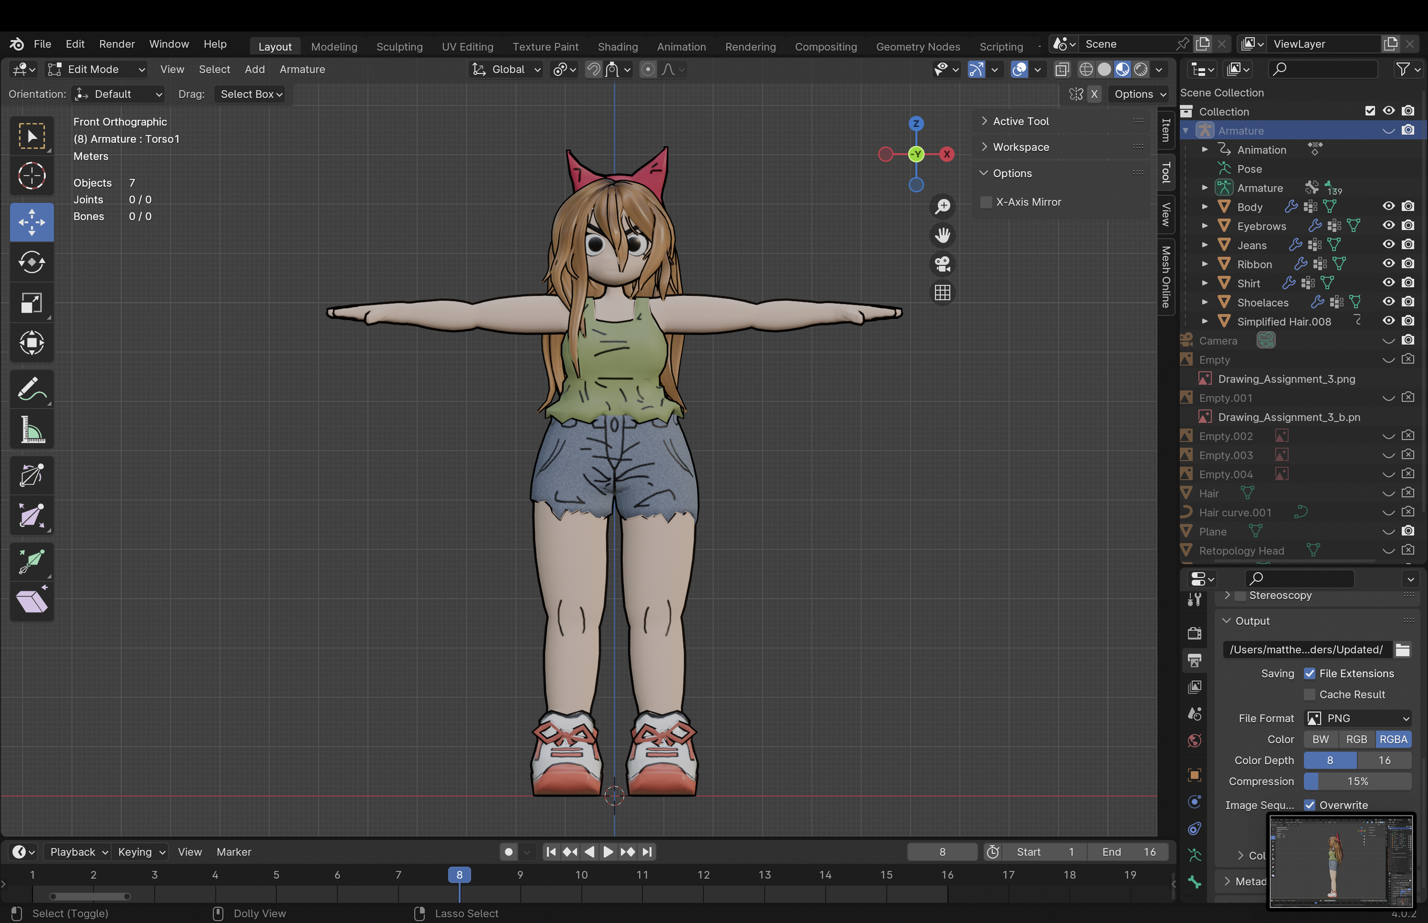Open the File Format PNG dropdown
Screen dimensions: 1428x923
pyautogui.click(x=1358, y=718)
